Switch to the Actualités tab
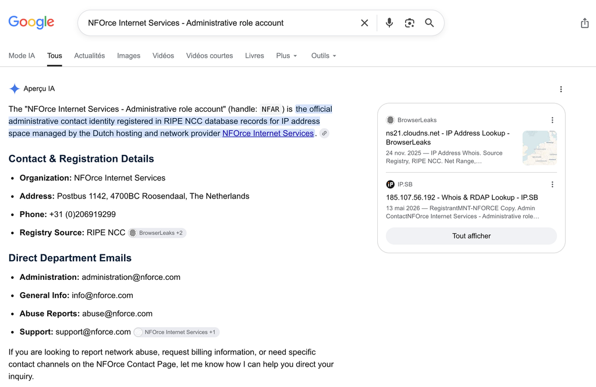The width and height of the screenshot is (596, 387). pyautogui.click(x=89, y=55)
